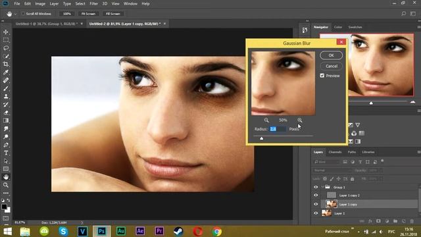Open the Opacity value dropdown arrow
Viewport: 421px width, 237px height.
[381, 171]
